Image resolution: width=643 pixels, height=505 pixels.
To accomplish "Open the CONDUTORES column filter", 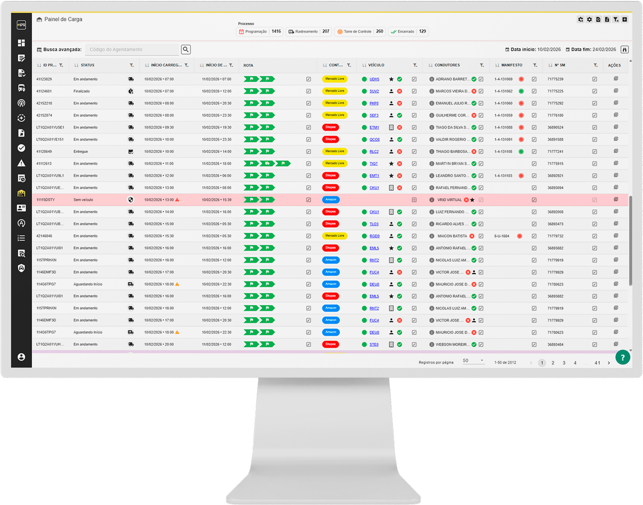I will 482,65.
